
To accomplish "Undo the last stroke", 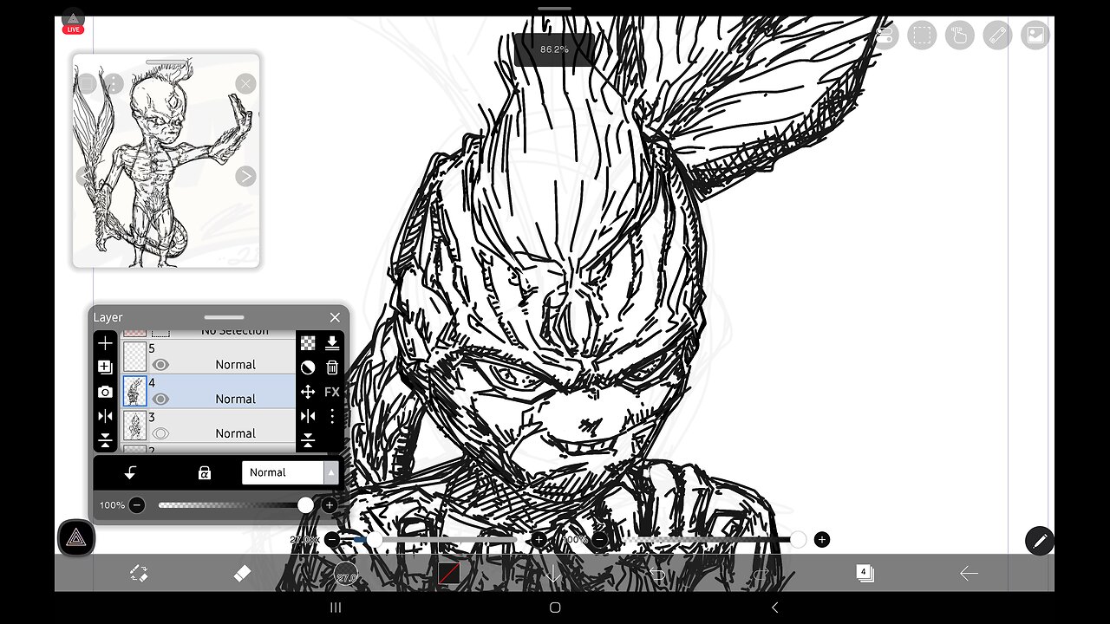I will click(x=657, y=574).
